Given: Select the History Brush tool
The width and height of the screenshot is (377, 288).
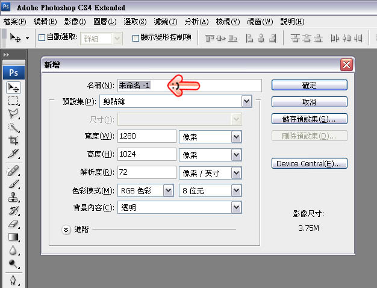Looking at the screenshot, I should click(x=13, y=210).
